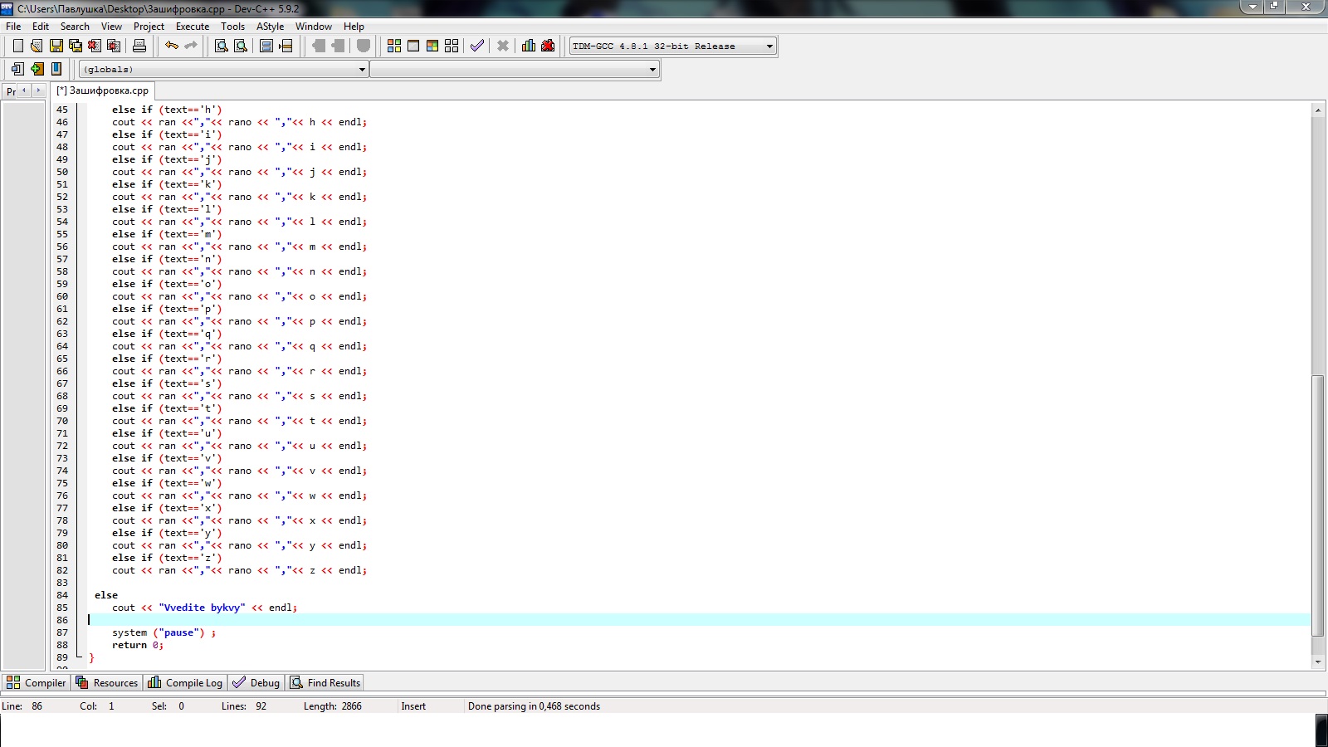The width and height of the screenshot is (1328, 747).
Task: Click the editor scrollbar up arrow
Action: pyautogui.click(x=1318, y=110)
